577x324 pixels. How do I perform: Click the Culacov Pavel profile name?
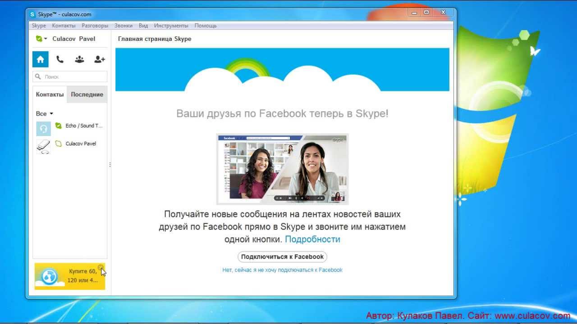74,39
